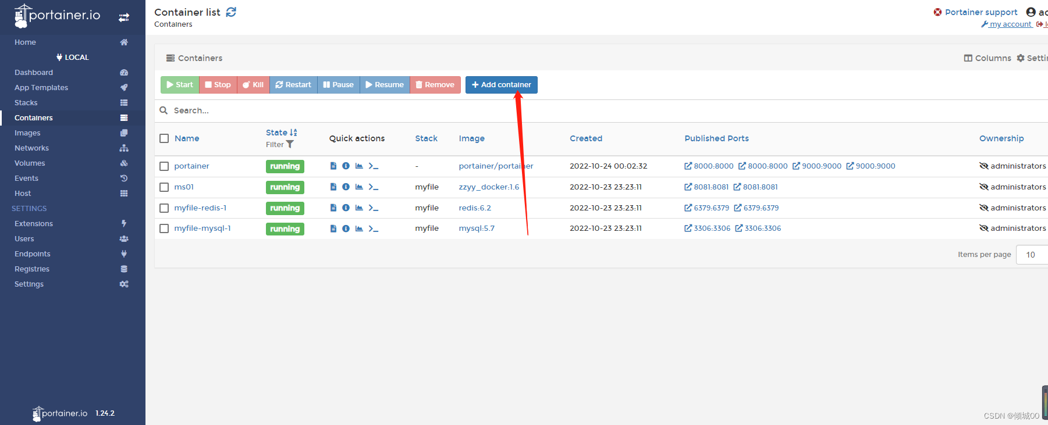Check the ms01 container checkbox
The height and width of the screenshot is (425, 1048).
pos(164,187)
